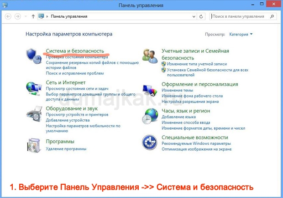Open the System and Security shield icon
This screenshot has height=198, width=283.
[x=34, y=56]
